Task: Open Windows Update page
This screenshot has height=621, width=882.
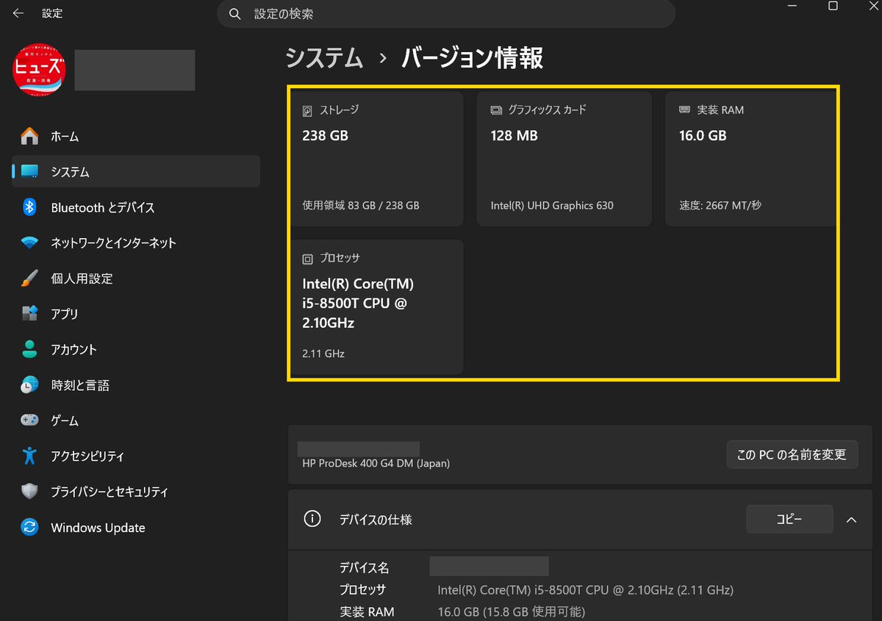Action: pos(136,527)
